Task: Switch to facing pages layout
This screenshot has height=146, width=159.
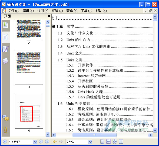Action: [121, 141]
